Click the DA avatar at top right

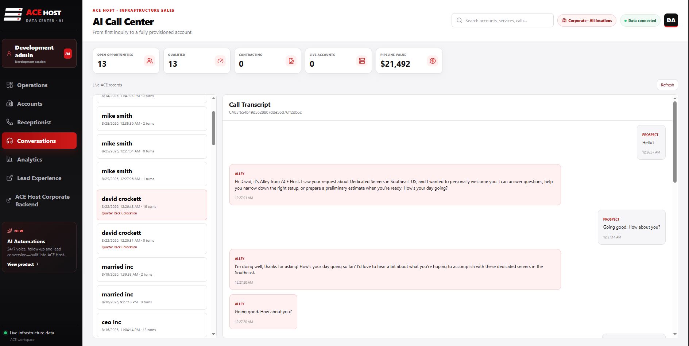[x=671, y=20]
